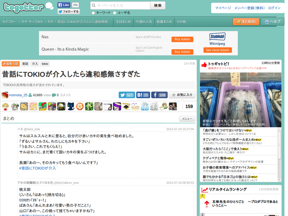This screenshot has width=288, height=216.
Task: Select the ユーザ名 search radio button
Action: [114, 13]
